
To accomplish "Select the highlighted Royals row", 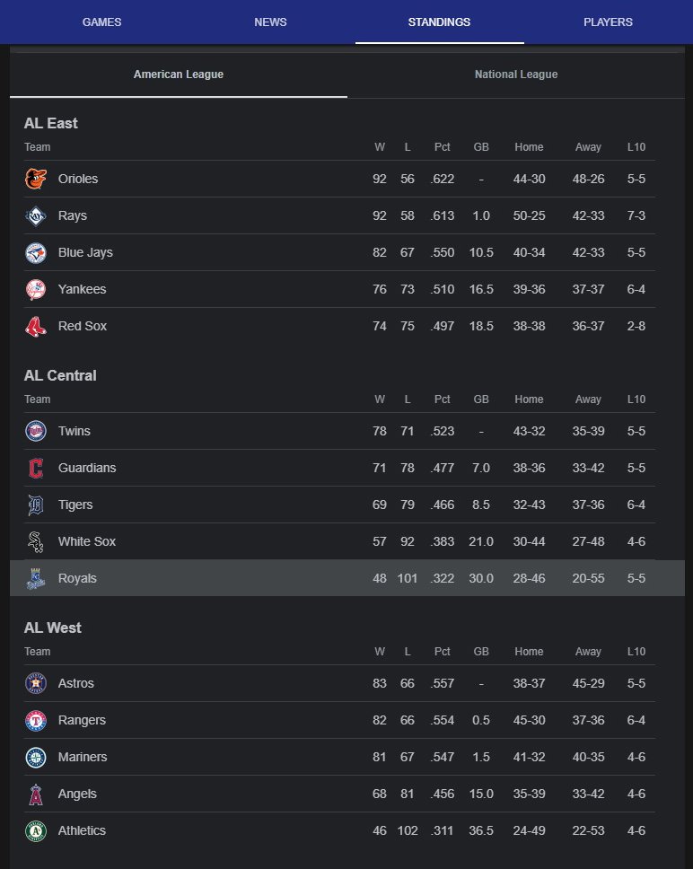I will pos(346,578).
